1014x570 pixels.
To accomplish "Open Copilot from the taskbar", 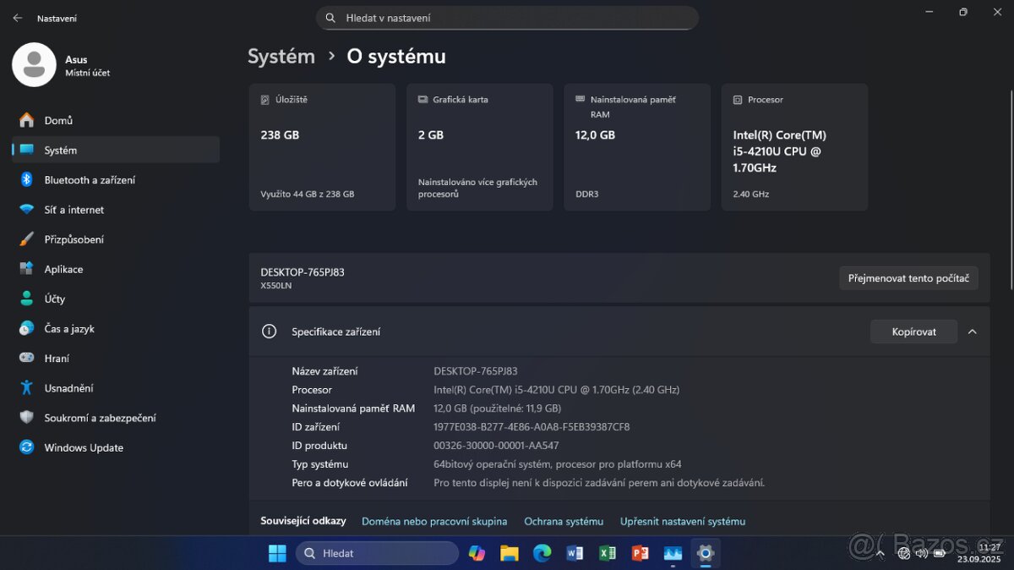I will tap(477, 553).
